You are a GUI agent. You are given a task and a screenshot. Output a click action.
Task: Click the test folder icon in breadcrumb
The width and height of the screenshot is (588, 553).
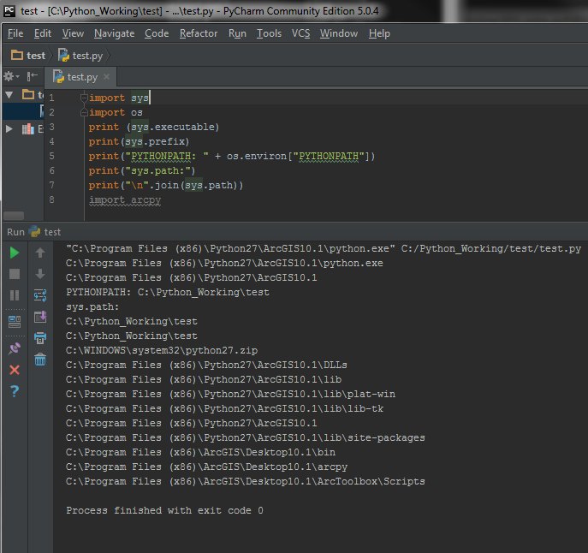17,55
